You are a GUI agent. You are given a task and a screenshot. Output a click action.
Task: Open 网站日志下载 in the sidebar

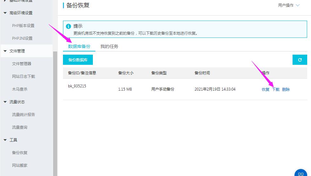24,77
